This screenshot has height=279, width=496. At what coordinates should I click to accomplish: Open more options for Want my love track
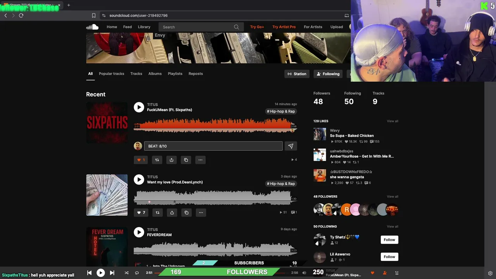coord(201,212)
